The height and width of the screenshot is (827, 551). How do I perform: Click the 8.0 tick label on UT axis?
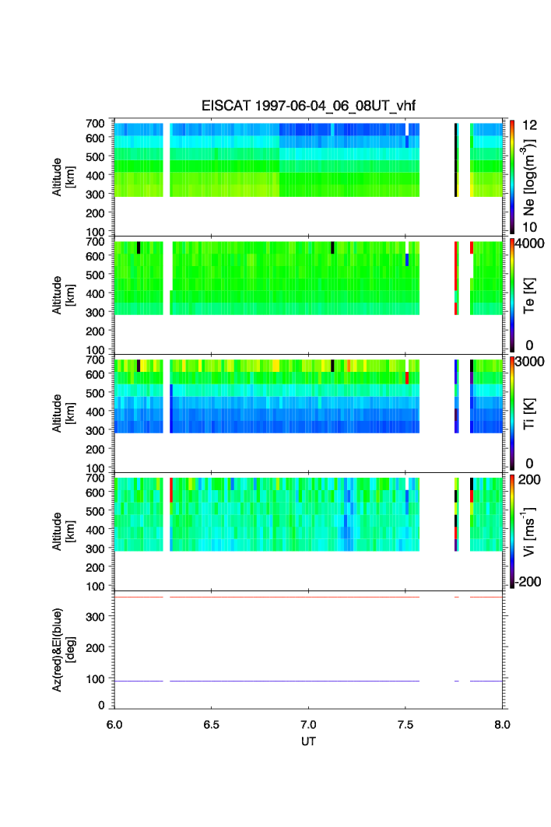[503, 724]
